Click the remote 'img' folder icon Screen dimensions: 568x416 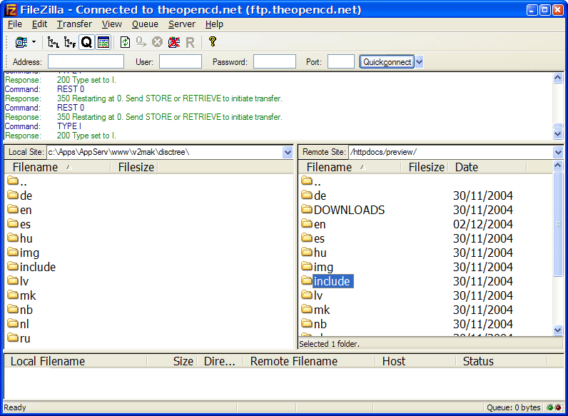click(x=307, y=266)
